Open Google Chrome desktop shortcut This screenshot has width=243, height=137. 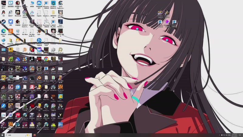point(46,59)
